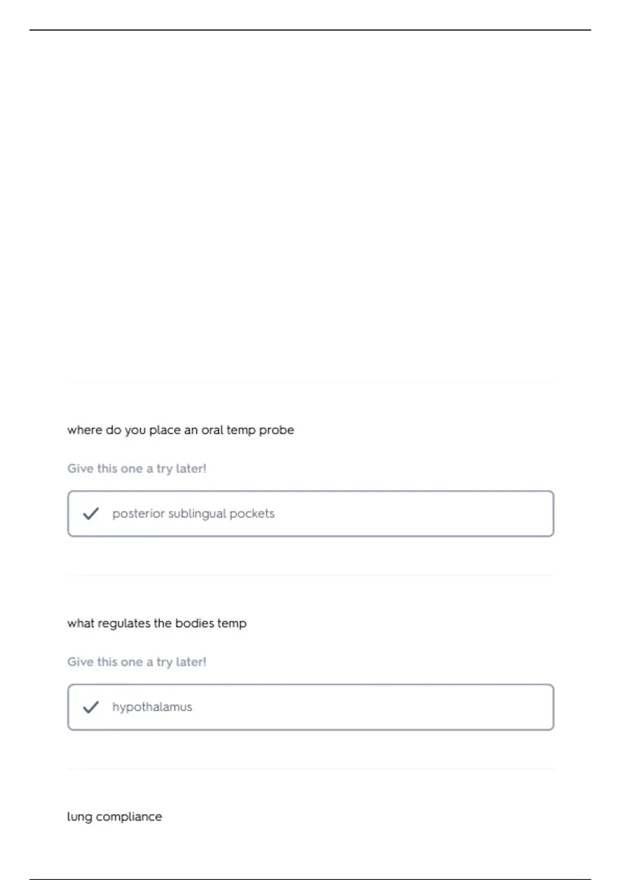The height and width of the screenshot is (880, 621).
Task: Click the checkmark next to "hypothalamus"
Action: [91, 707]
